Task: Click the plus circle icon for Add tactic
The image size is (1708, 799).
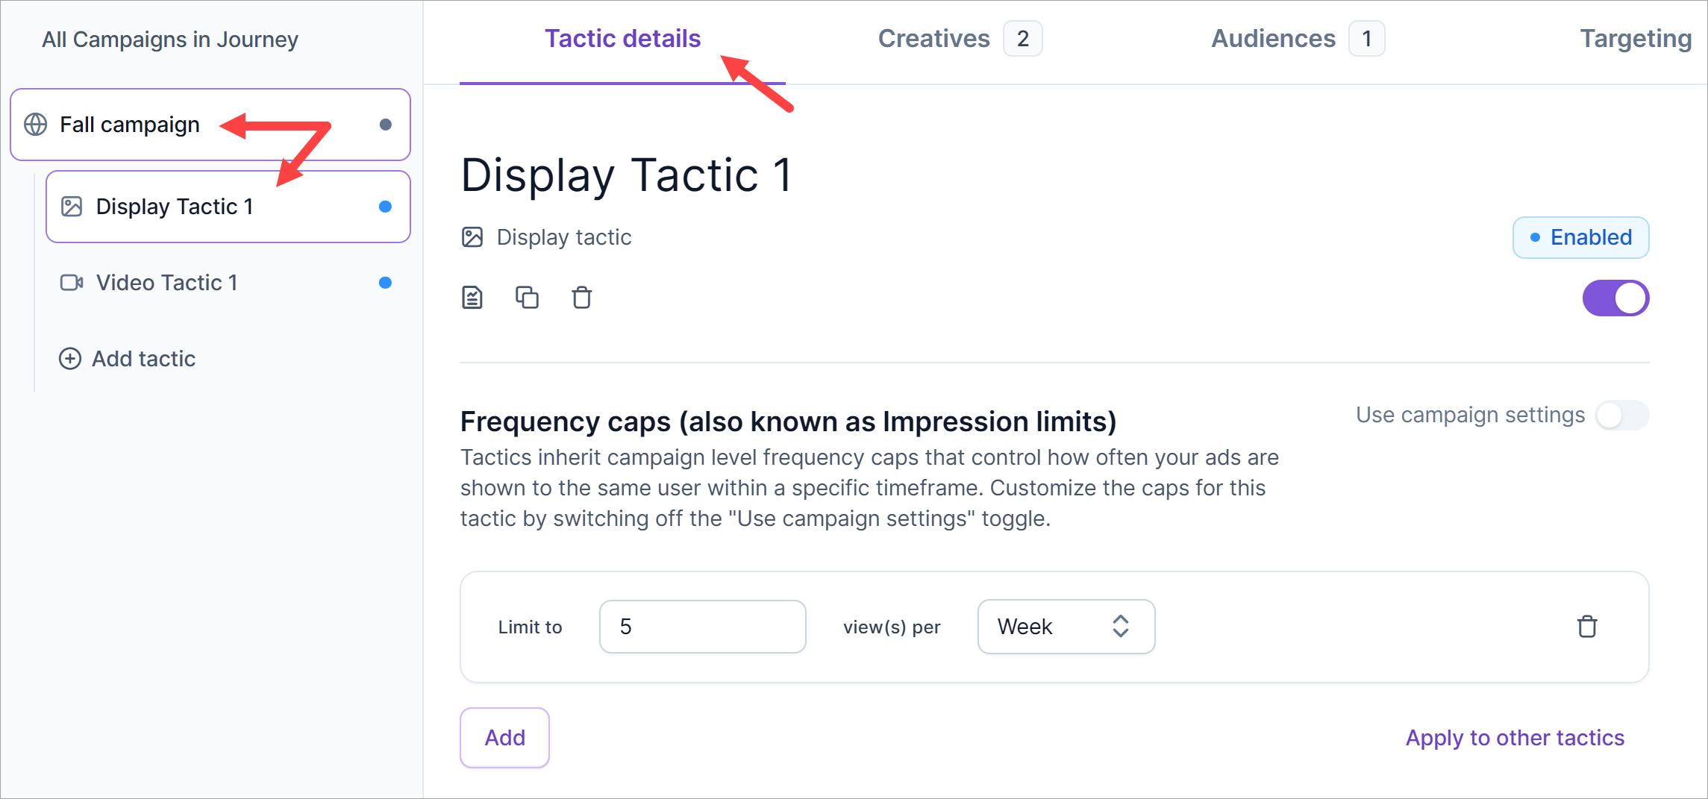Action: [70, 359]
